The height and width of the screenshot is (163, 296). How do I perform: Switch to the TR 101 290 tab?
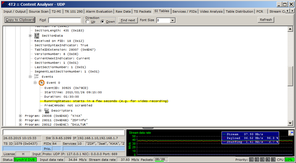[74, 11]
